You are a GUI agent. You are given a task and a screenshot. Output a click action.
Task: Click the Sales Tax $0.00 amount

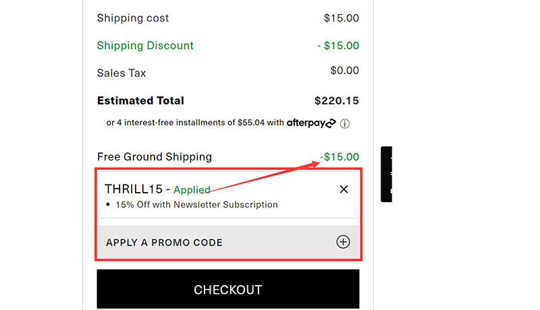(x=344, y=71)
